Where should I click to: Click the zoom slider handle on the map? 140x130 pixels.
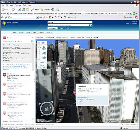pos(39,47)
